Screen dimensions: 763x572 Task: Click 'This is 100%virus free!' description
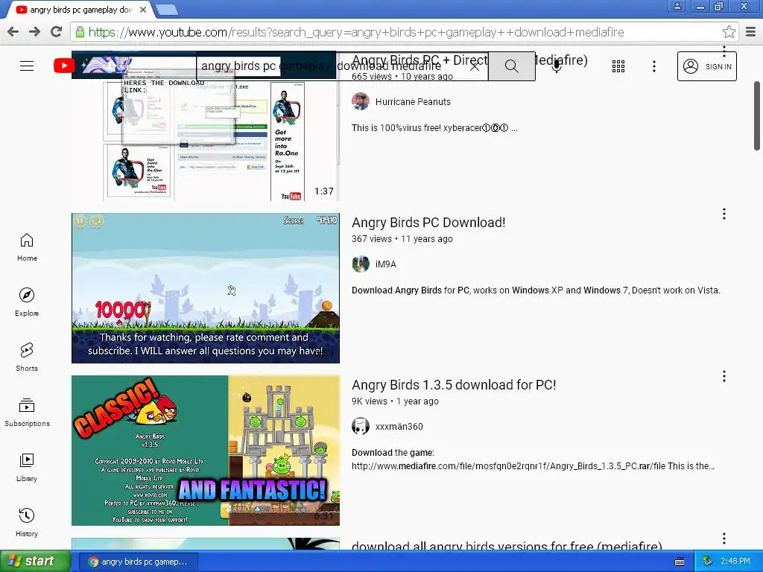coord(434,128)
